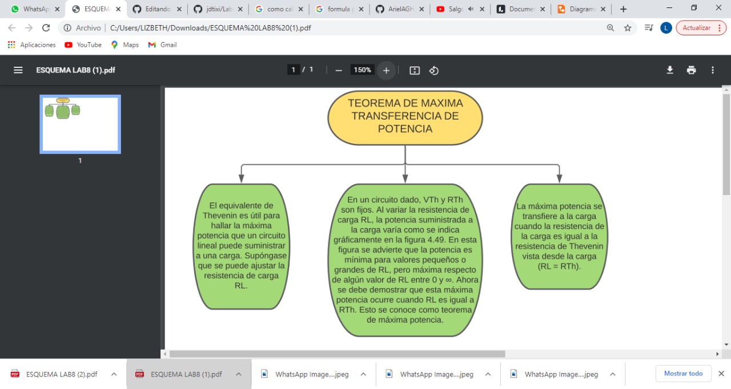The height and width of the screenshot is (389, 731).
Task: Download the PDF document
Action: pyautogui.click(x=669, y=70)
